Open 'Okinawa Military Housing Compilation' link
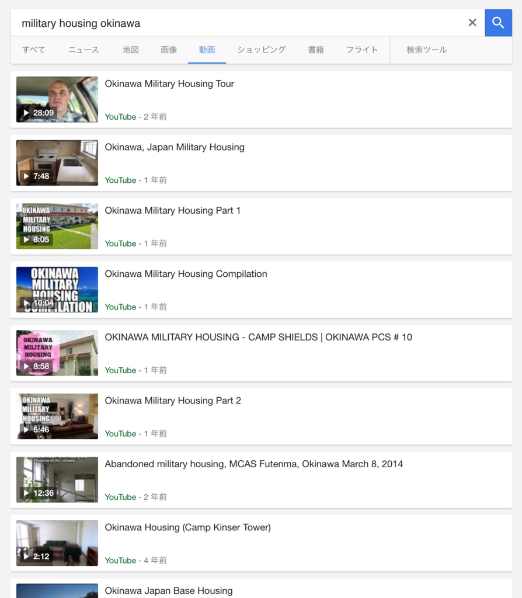The image size is (522, 598). click(x=186, y=274)
